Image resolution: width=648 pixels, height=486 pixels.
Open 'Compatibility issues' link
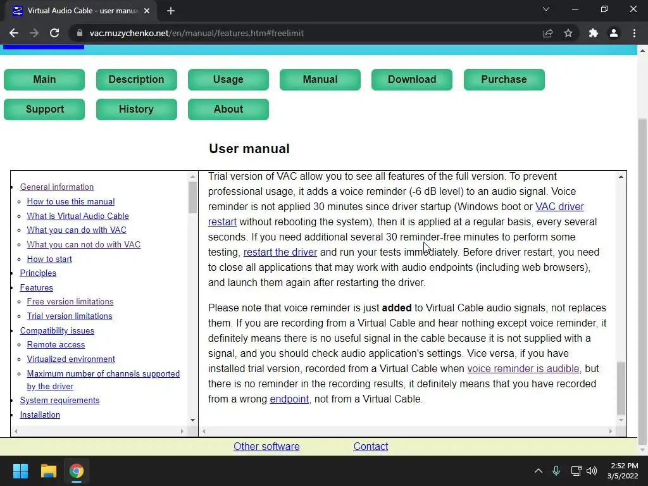pos(57,330)
